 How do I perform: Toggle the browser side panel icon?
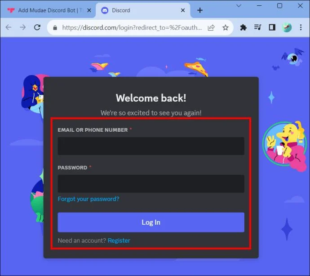pos(272,27)
